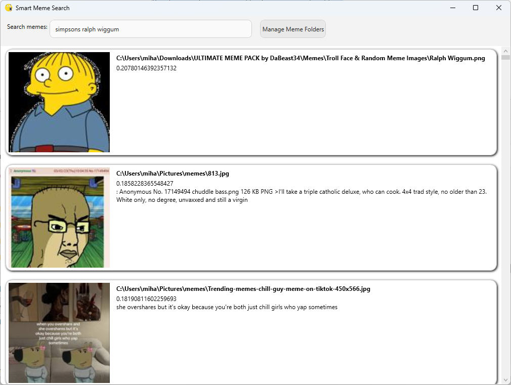Click the 813.jpg file path text

click(x=173, y=173)
